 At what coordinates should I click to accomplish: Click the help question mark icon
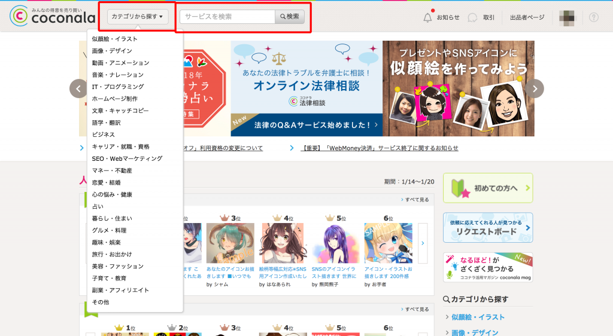point(593,17)
